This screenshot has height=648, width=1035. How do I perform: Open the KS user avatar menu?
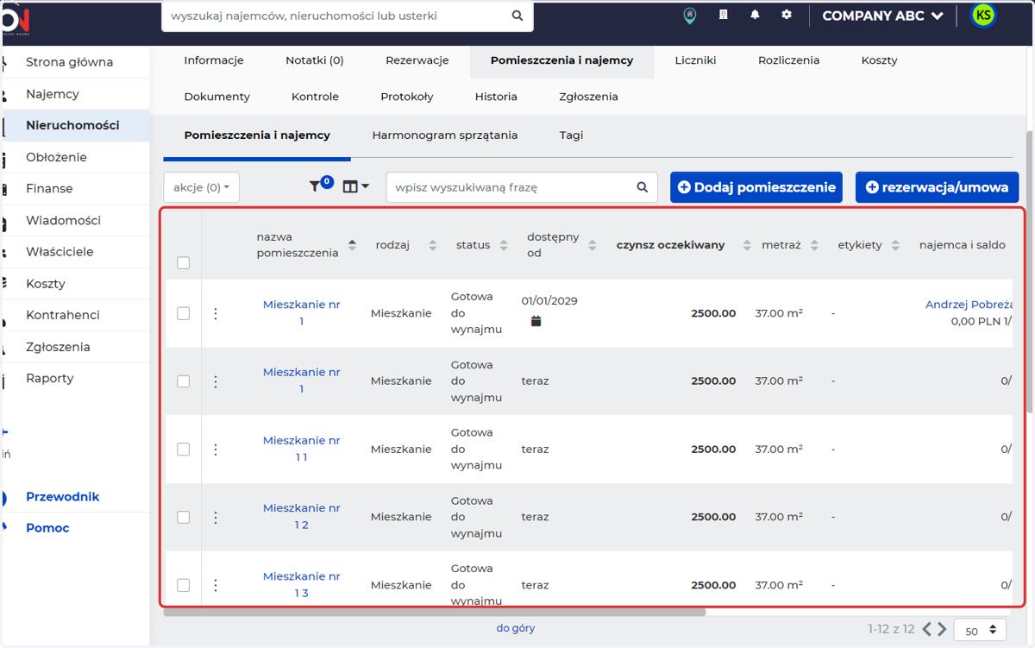point(983,15)
